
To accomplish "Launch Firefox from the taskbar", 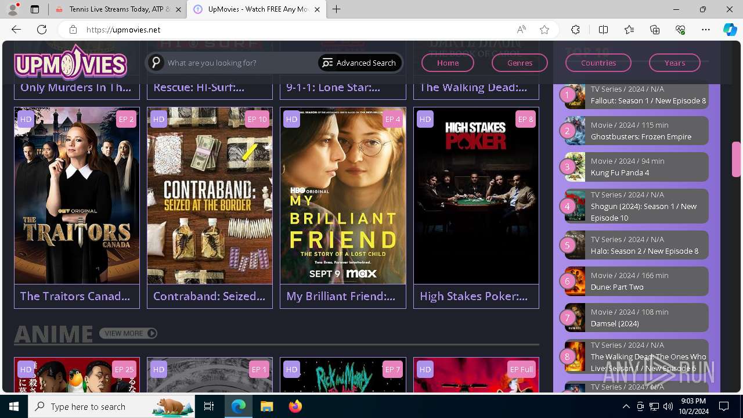I will pyautogui.click(x=295, y=406).
